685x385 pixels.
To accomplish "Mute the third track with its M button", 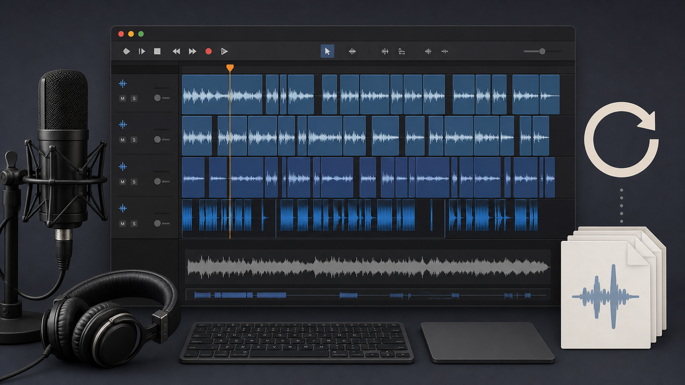I will [x=122, y=181].
